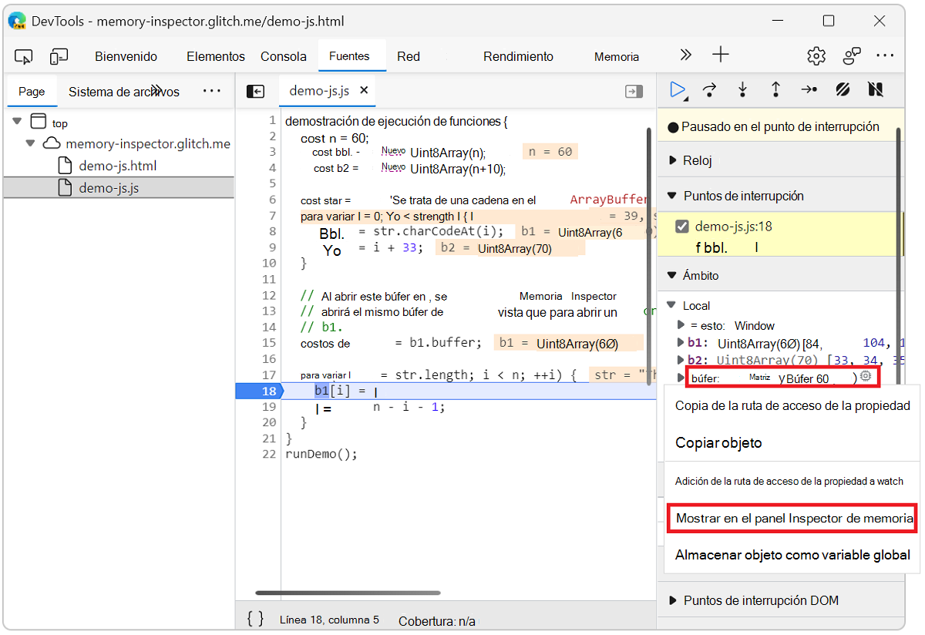Image resolution: width=925 pixels, height=635 pixels.
Task: Toggle the pause on exceptions icon
Action: pos(876,90)
